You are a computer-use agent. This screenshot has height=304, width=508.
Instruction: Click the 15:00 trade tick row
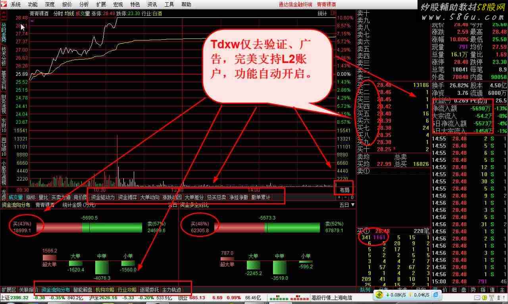coord(469,281)
